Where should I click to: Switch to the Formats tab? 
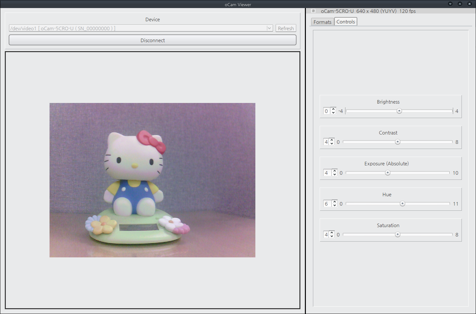point(322,22)
